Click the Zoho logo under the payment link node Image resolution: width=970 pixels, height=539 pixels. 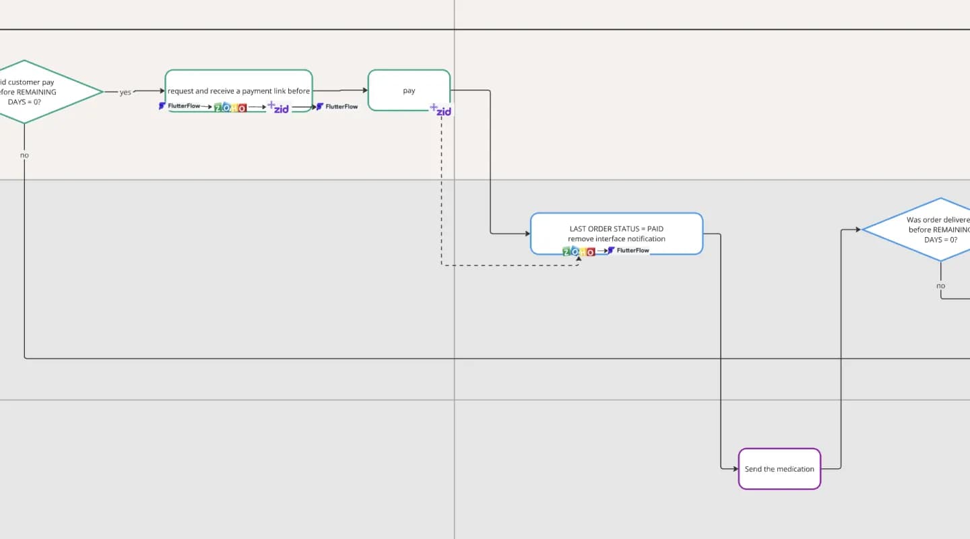click(x=230, y=107)
